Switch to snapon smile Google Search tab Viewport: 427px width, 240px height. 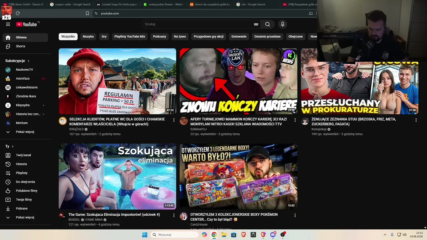tap(70, 4)
